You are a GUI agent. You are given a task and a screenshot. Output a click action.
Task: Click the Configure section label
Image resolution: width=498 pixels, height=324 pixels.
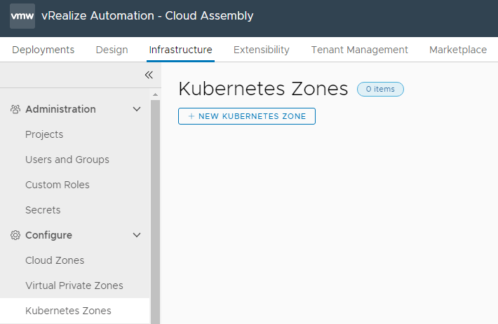[48, 235]
